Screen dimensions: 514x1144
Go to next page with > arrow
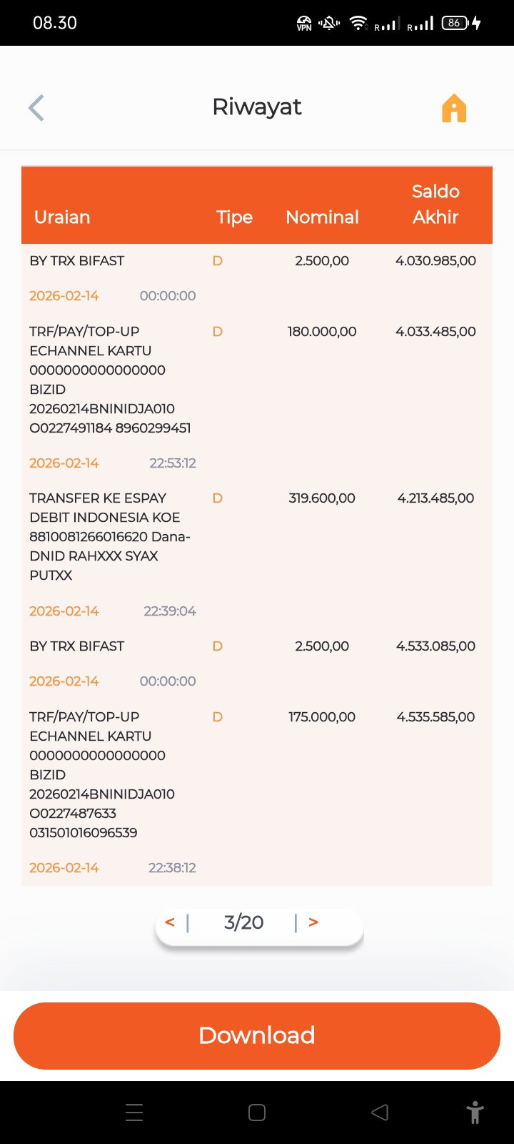pos(313,922)
